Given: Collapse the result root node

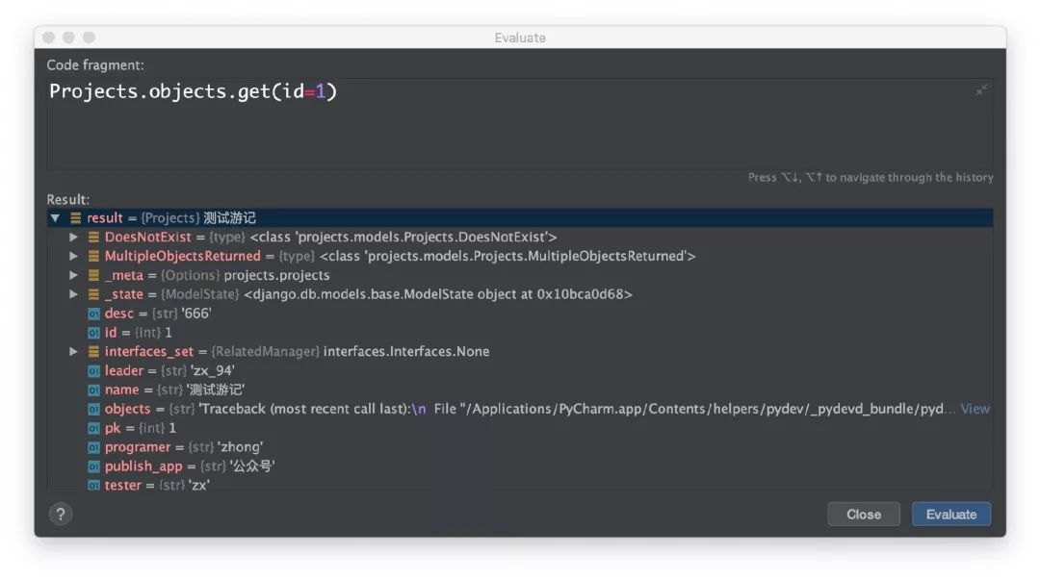Looking at the screenshot, I should [x=56, y=218].
